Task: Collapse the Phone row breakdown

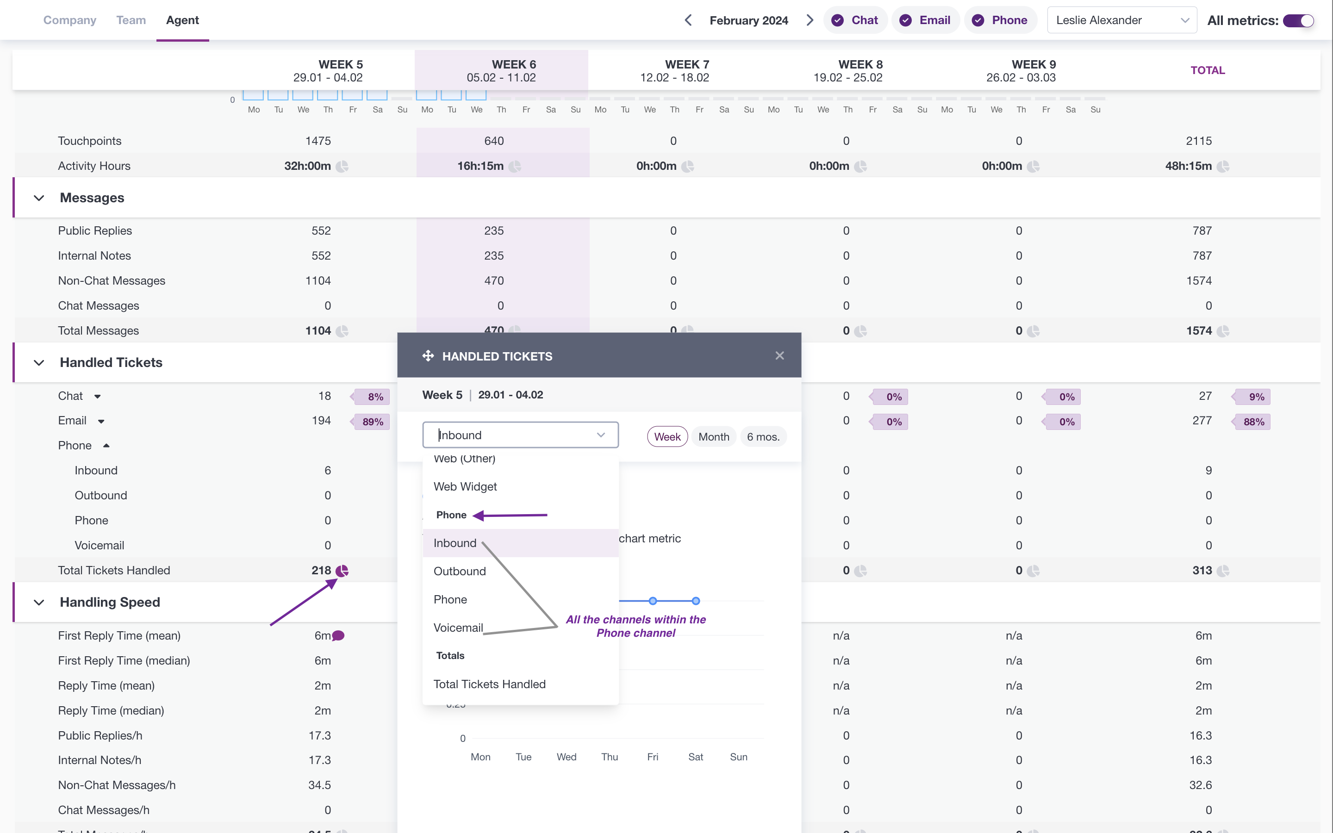Action: (106, 446)
